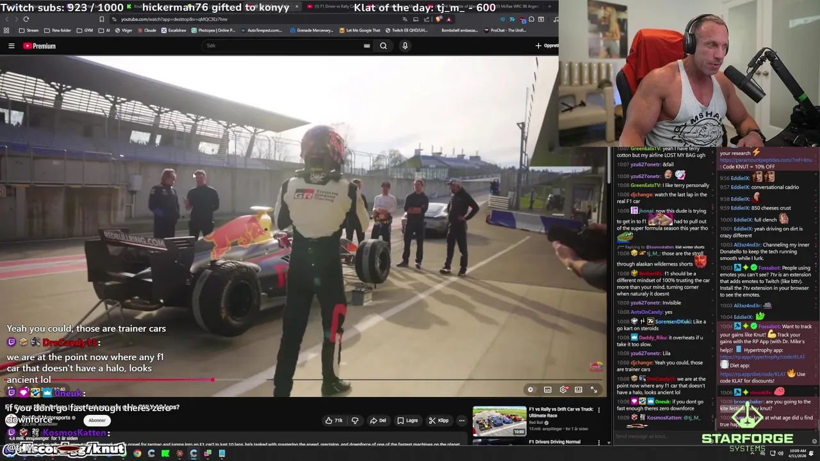Save the video via Lagre button

coord(407,421)
